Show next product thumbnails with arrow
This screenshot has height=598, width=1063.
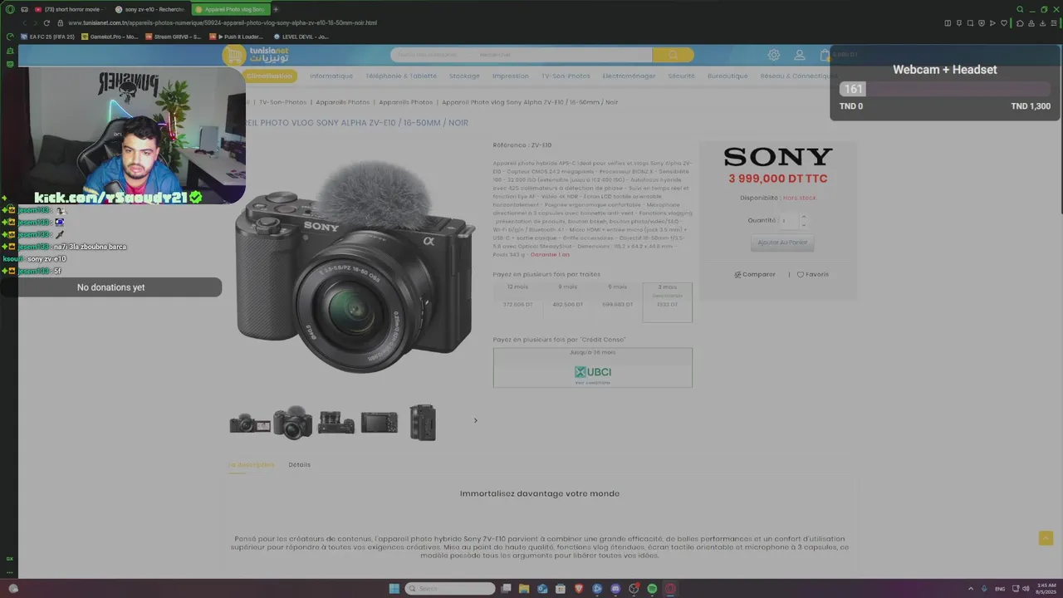pyautogui.click(x=475, y=420)
